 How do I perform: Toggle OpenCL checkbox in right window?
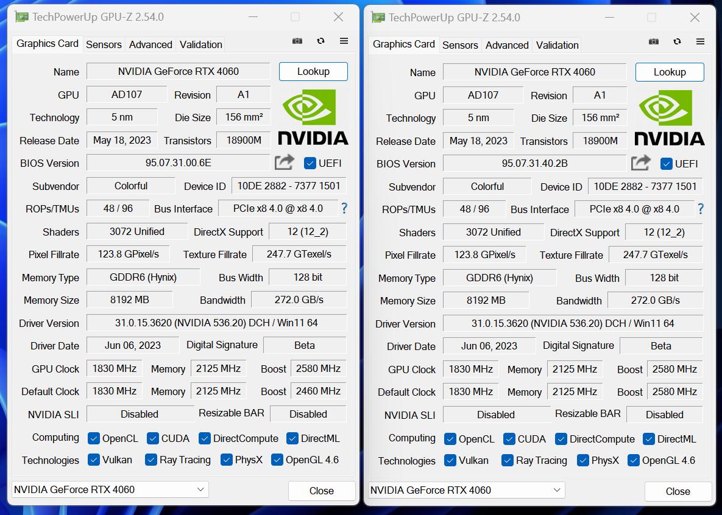point(450,439)
